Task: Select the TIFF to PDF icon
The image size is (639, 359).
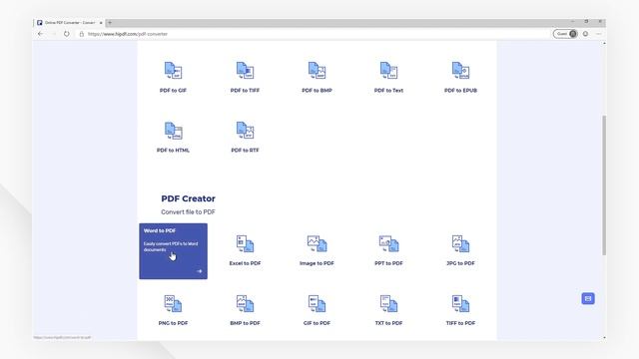Action: pyautogui.click(x=460, y=303)
